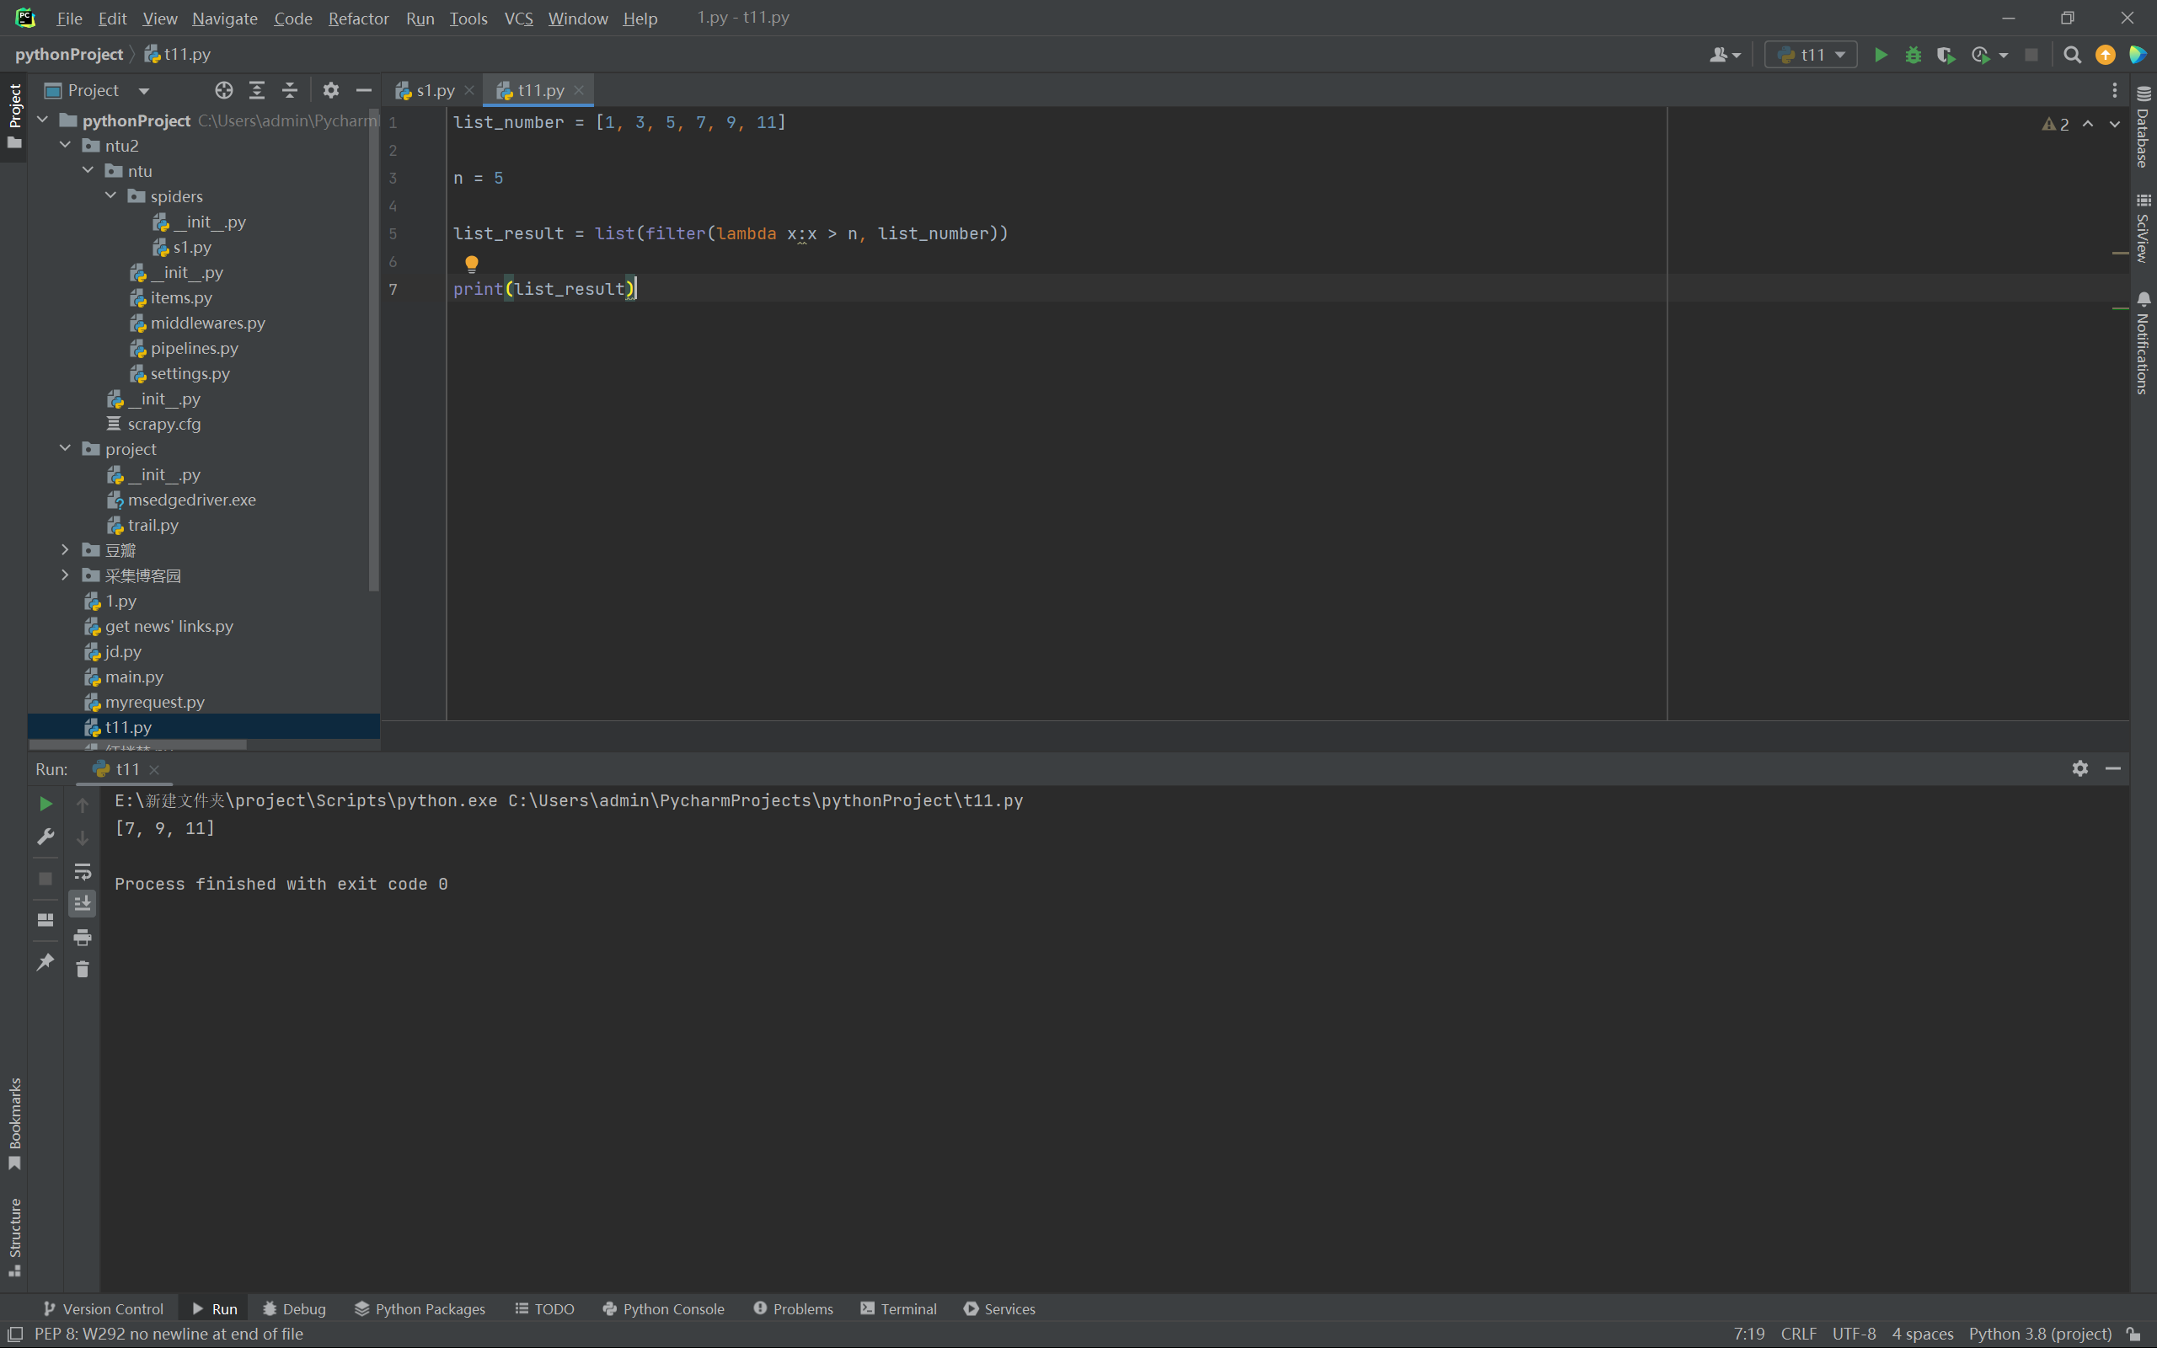Open the Refactor menu
The image size is (2157, 1348).
tap(358, 19)
